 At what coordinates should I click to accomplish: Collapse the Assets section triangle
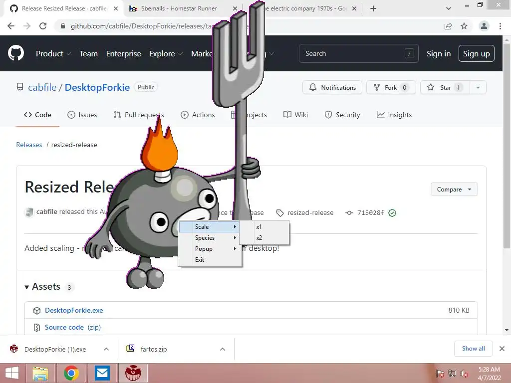[27, 287]
